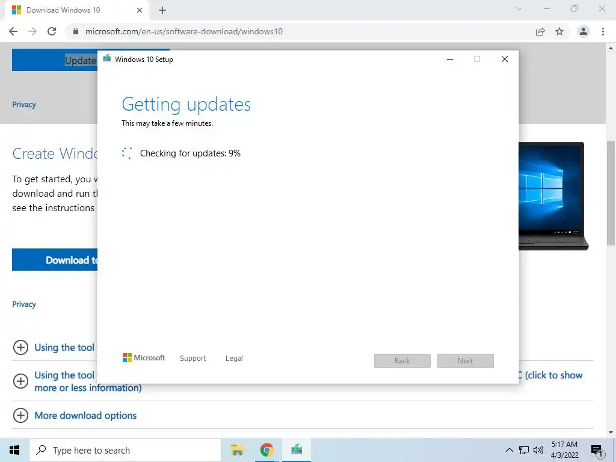This screenshot has height=462, width=616.
Task: Open a new Chrome tab
Action: tap(162, 11)
